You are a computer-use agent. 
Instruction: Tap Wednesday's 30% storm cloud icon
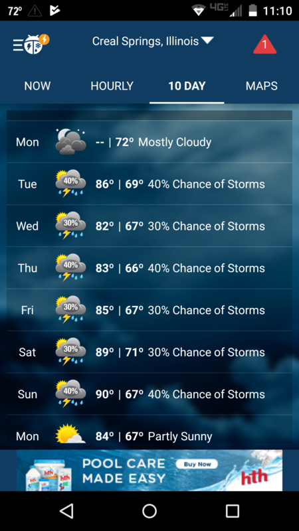pos(70,226)
